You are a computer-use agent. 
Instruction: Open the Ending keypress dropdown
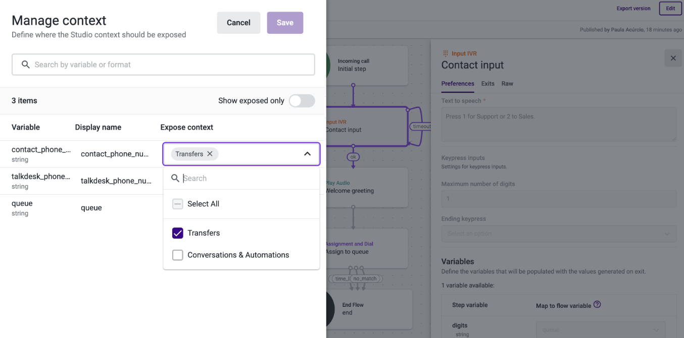point(558,234)
